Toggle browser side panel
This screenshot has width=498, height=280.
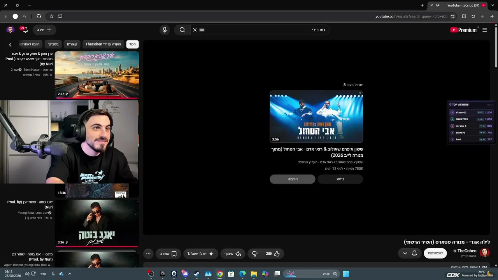pyautogui.click(x=464, y=16)
